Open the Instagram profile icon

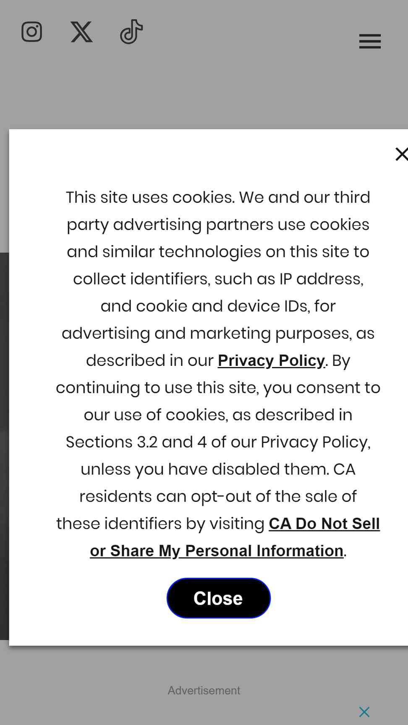pos(32,31)
